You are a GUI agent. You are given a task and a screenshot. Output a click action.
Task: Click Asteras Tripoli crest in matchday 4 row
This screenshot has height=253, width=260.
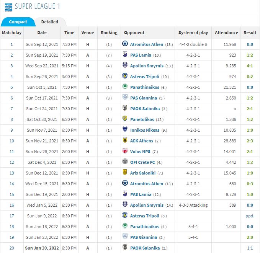(x=125, y=76)
